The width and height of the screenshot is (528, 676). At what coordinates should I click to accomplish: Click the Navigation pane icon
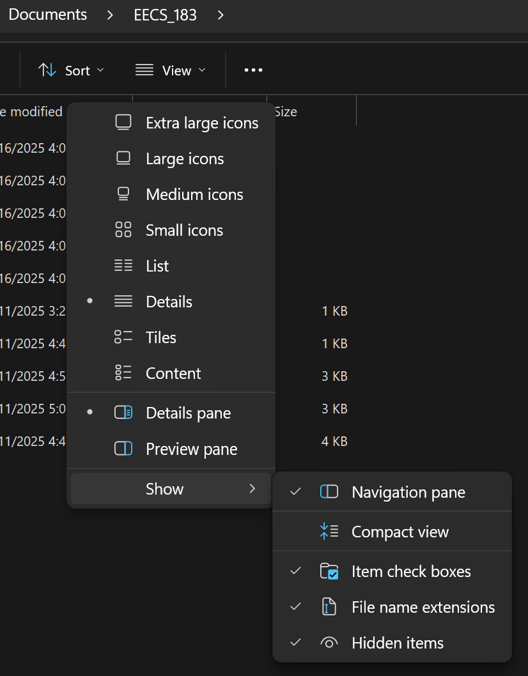pos(329,491)
